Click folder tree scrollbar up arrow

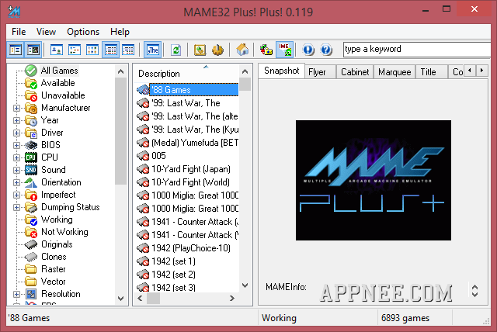click(121, 71)
